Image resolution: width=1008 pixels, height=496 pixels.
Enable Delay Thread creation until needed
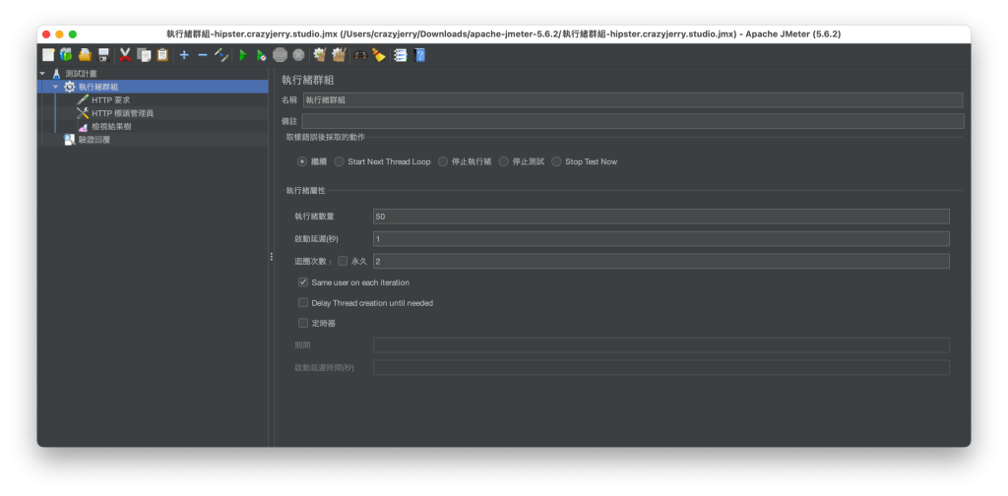tap(303, 302)
